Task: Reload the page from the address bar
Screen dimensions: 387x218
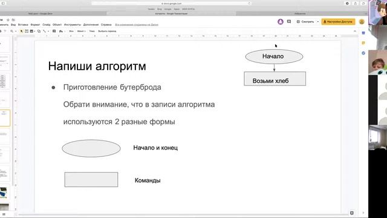Action: (249, 4)
